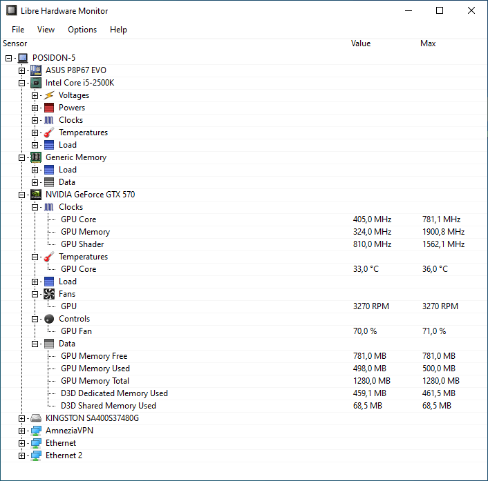Expand the AmneziaVPN node
The width and height of the screenshot is (488, 481).
coord(22,431)
